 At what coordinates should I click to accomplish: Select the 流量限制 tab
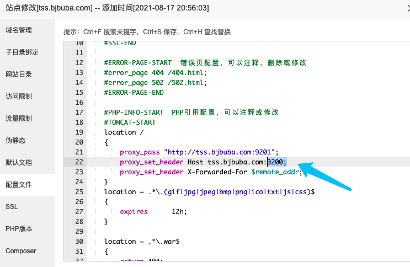tap(19, 119)
